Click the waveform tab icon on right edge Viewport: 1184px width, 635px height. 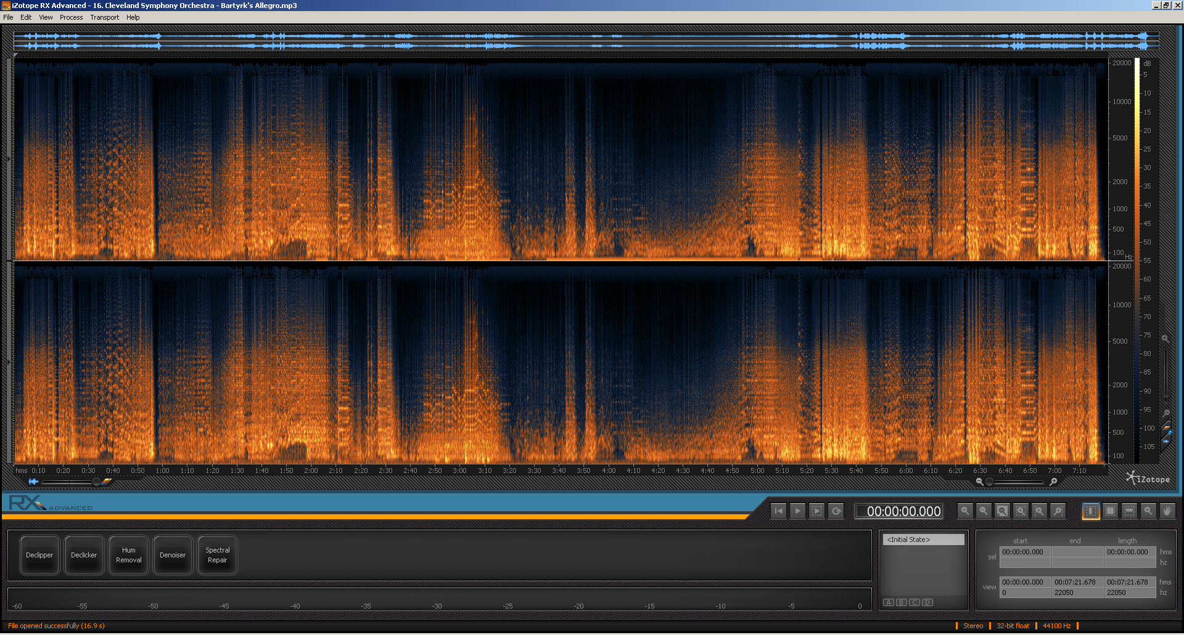(1166, 440)
